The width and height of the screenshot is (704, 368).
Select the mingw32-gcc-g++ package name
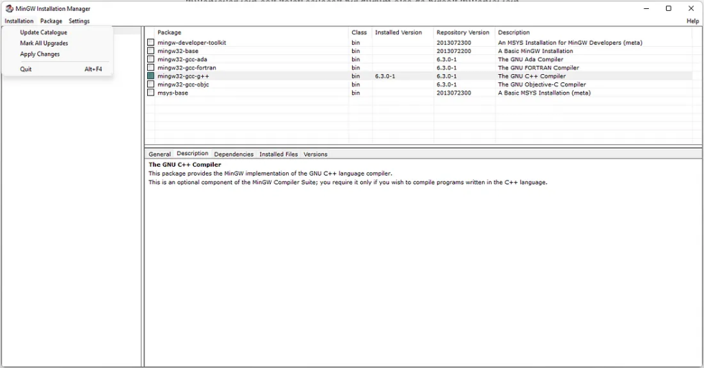coord(183,76)
